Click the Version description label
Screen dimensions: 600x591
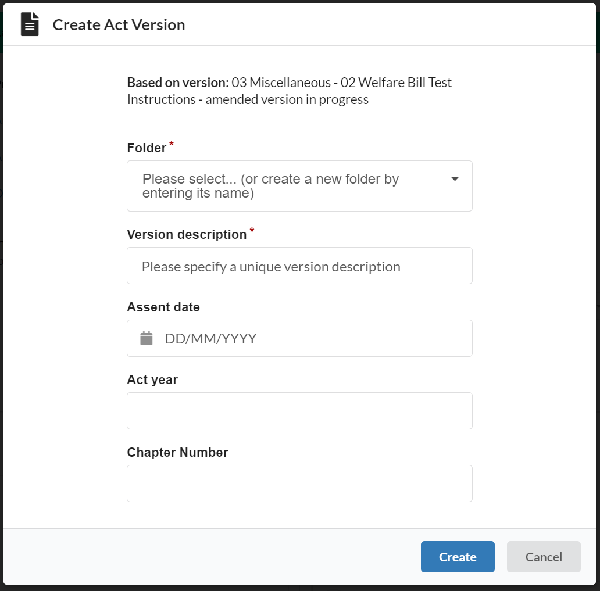187,235
